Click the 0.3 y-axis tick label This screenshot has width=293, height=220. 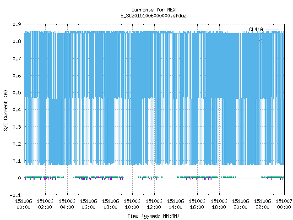pyautogui.click(x=16, y=127)
